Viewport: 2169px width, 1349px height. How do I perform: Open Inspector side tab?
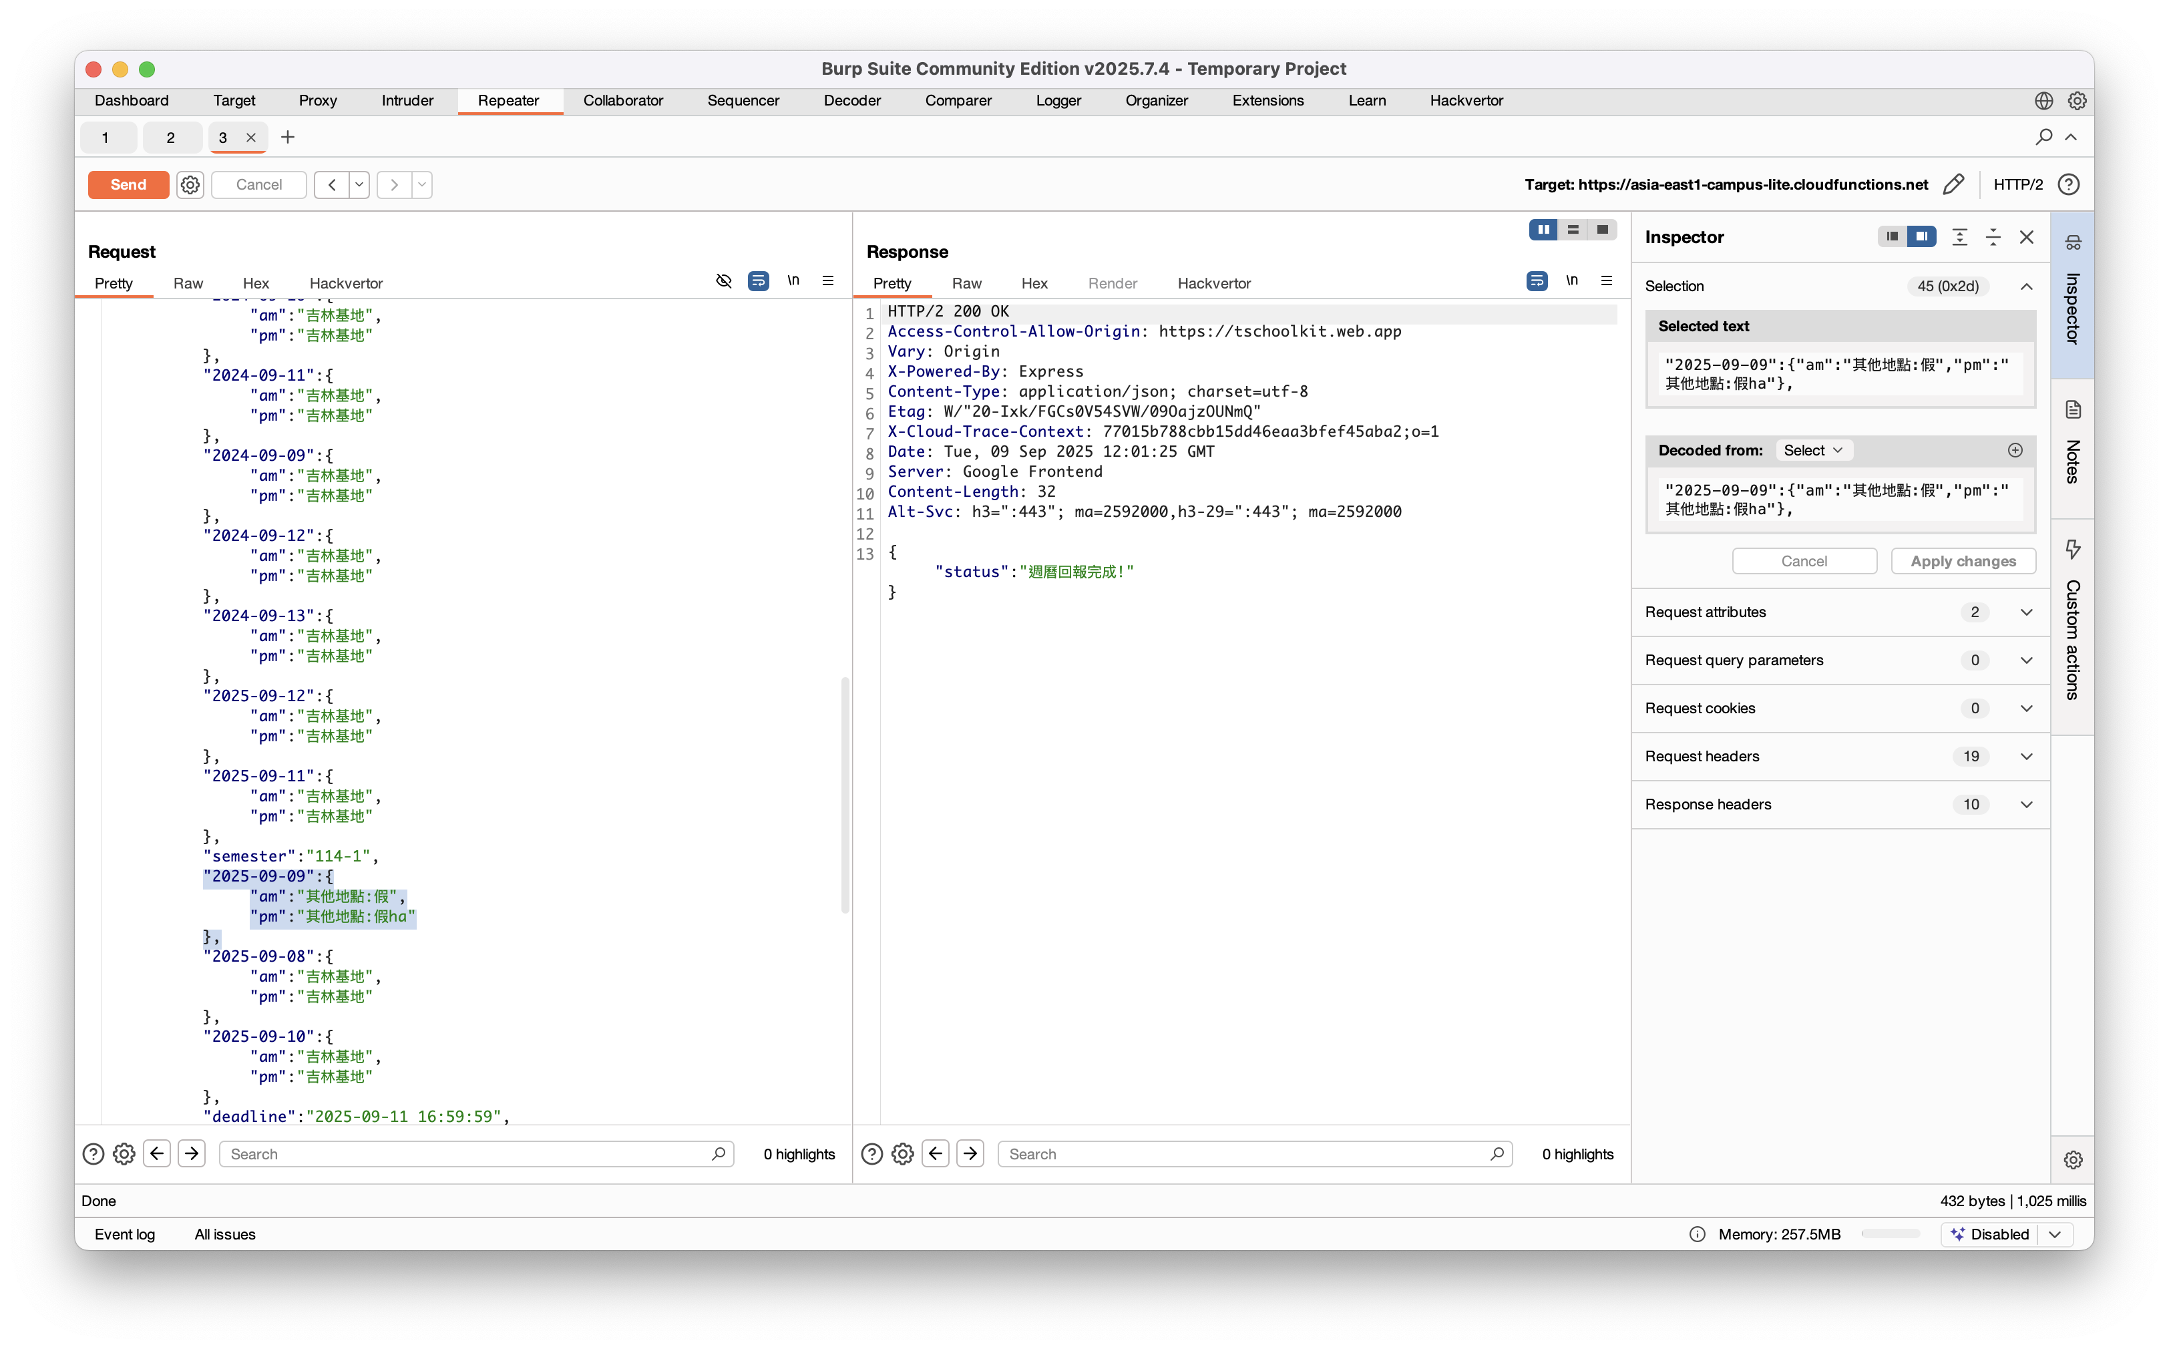[2073, 295]
